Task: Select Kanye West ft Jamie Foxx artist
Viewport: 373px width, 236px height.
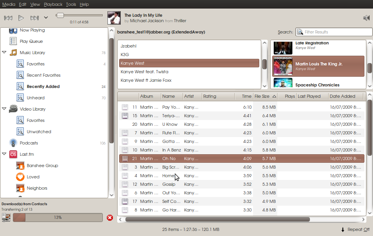Action: click(x=189, y=80)
